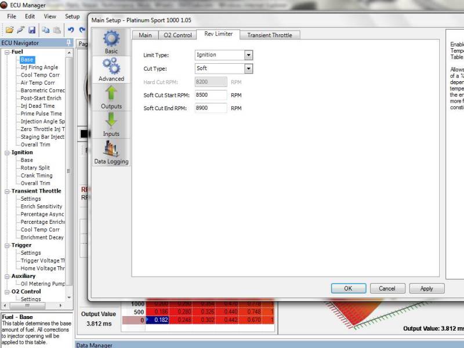Click the ECU Manager app icon
The width and height of the screenshot is (464, 348).
click(4, 5)
